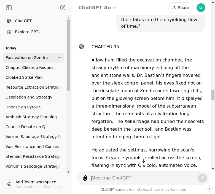This screenshot has width=215, height=194.
Task: Open Add Team workspace option
Action: click(36, 184)
